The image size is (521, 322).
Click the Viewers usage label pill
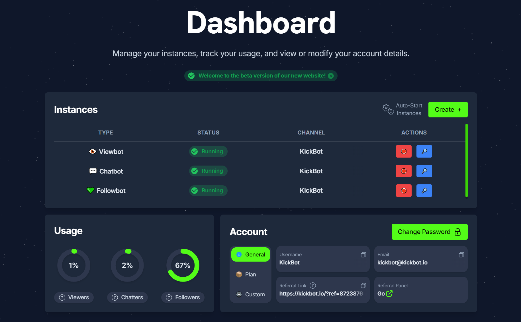74,297
